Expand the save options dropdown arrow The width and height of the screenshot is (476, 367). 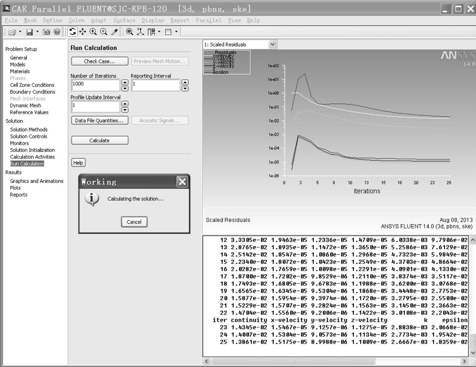pos(37,32)
